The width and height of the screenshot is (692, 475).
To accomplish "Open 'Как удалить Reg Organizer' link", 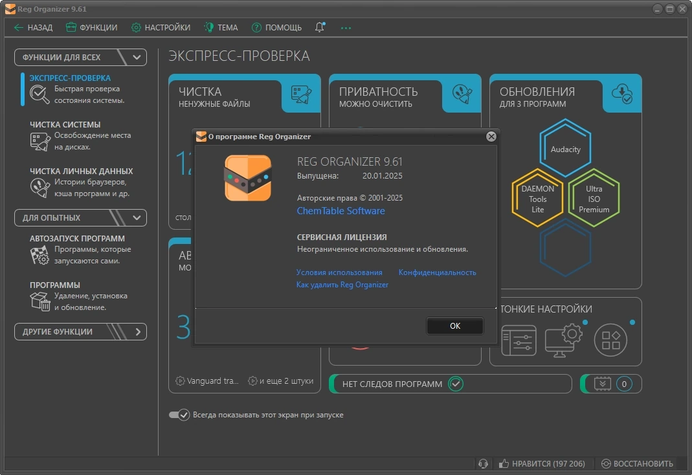I will (342, 285).
